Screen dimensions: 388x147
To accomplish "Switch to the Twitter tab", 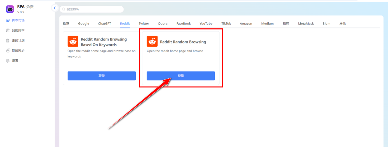I will [x=144, y=23].
